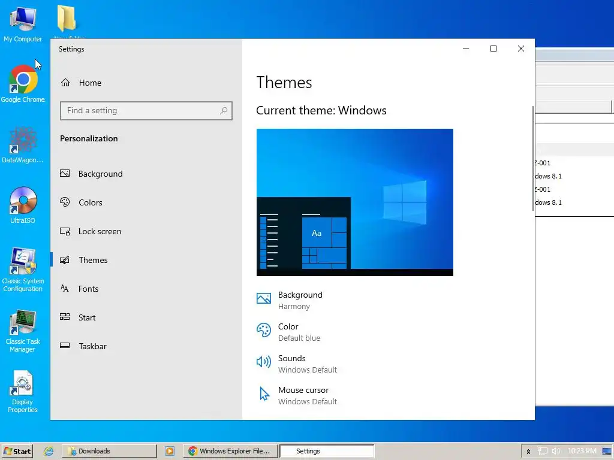Open the Lock screen settings page
The height and width of the screenshot is (460, 614).
[146, 231]
